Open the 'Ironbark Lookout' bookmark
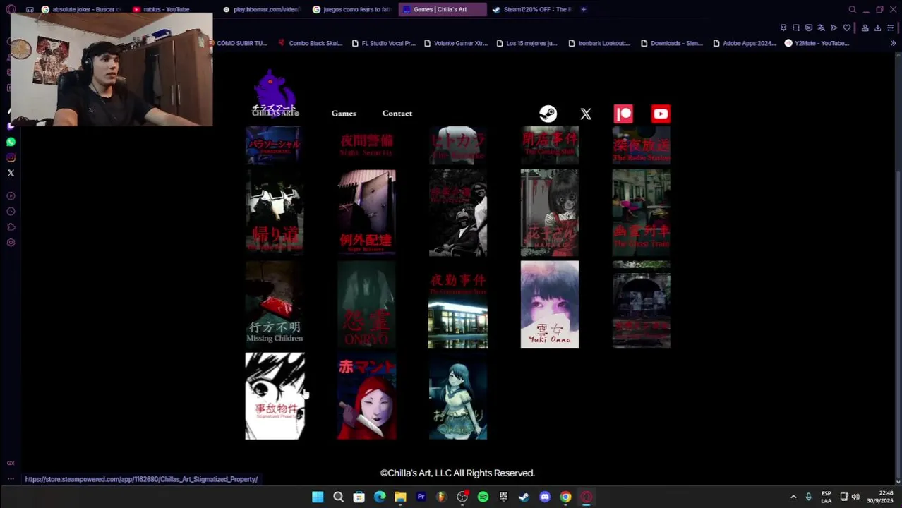 [599, 43]
